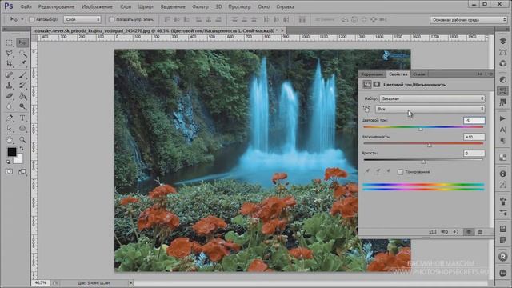Switch to the Стили tab
This screenshot has height=288, width=512.
419,74
